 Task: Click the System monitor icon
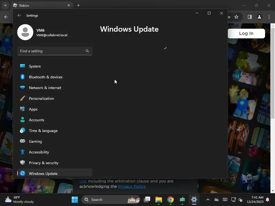(23, 66)
